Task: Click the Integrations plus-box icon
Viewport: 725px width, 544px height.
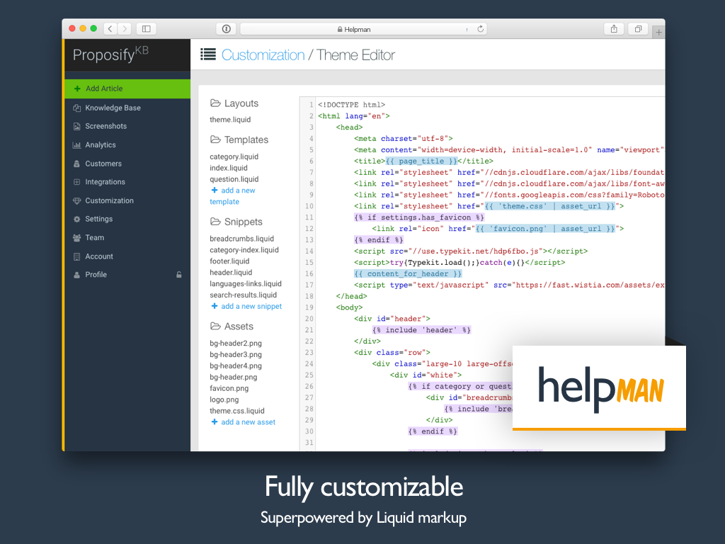Action: [x=76, y=182]
